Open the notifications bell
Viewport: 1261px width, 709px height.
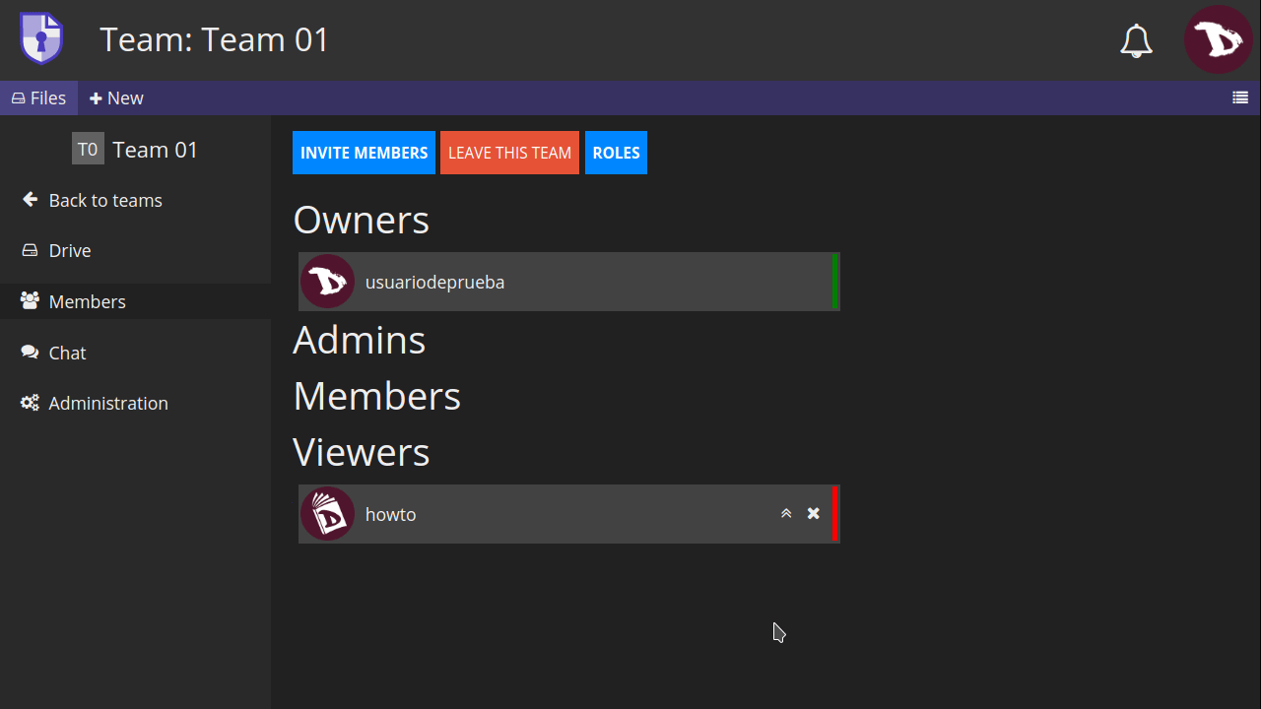coord(1136,40)
